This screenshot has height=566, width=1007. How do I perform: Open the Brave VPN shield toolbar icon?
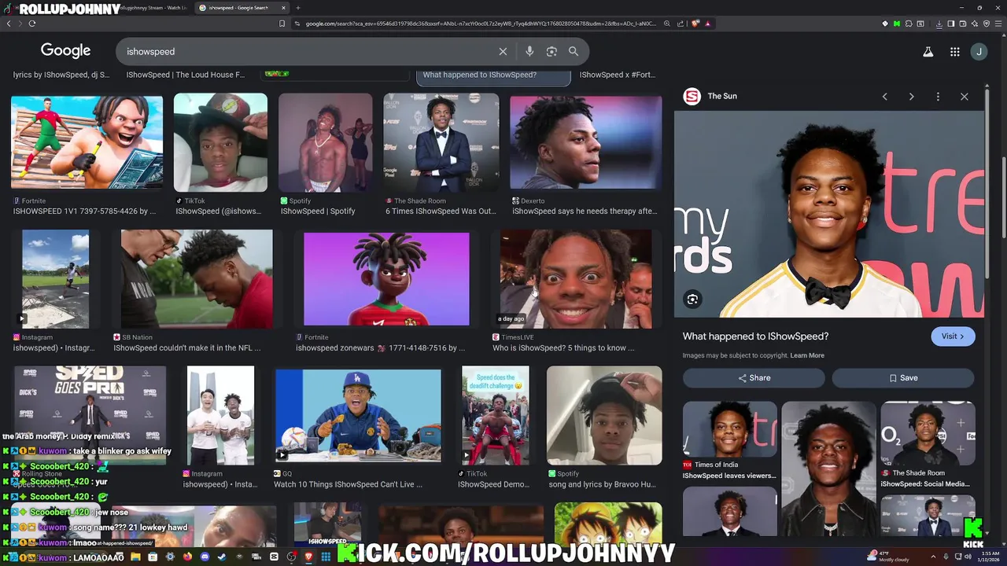click(987, 24)
